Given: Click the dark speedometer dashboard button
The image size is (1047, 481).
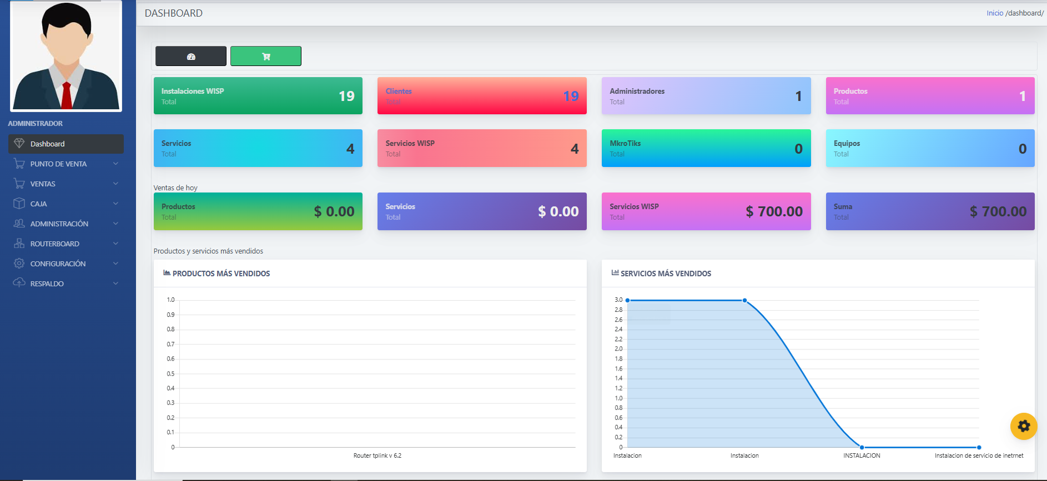Looking at the screenshot, I should [x=191, y=56].
